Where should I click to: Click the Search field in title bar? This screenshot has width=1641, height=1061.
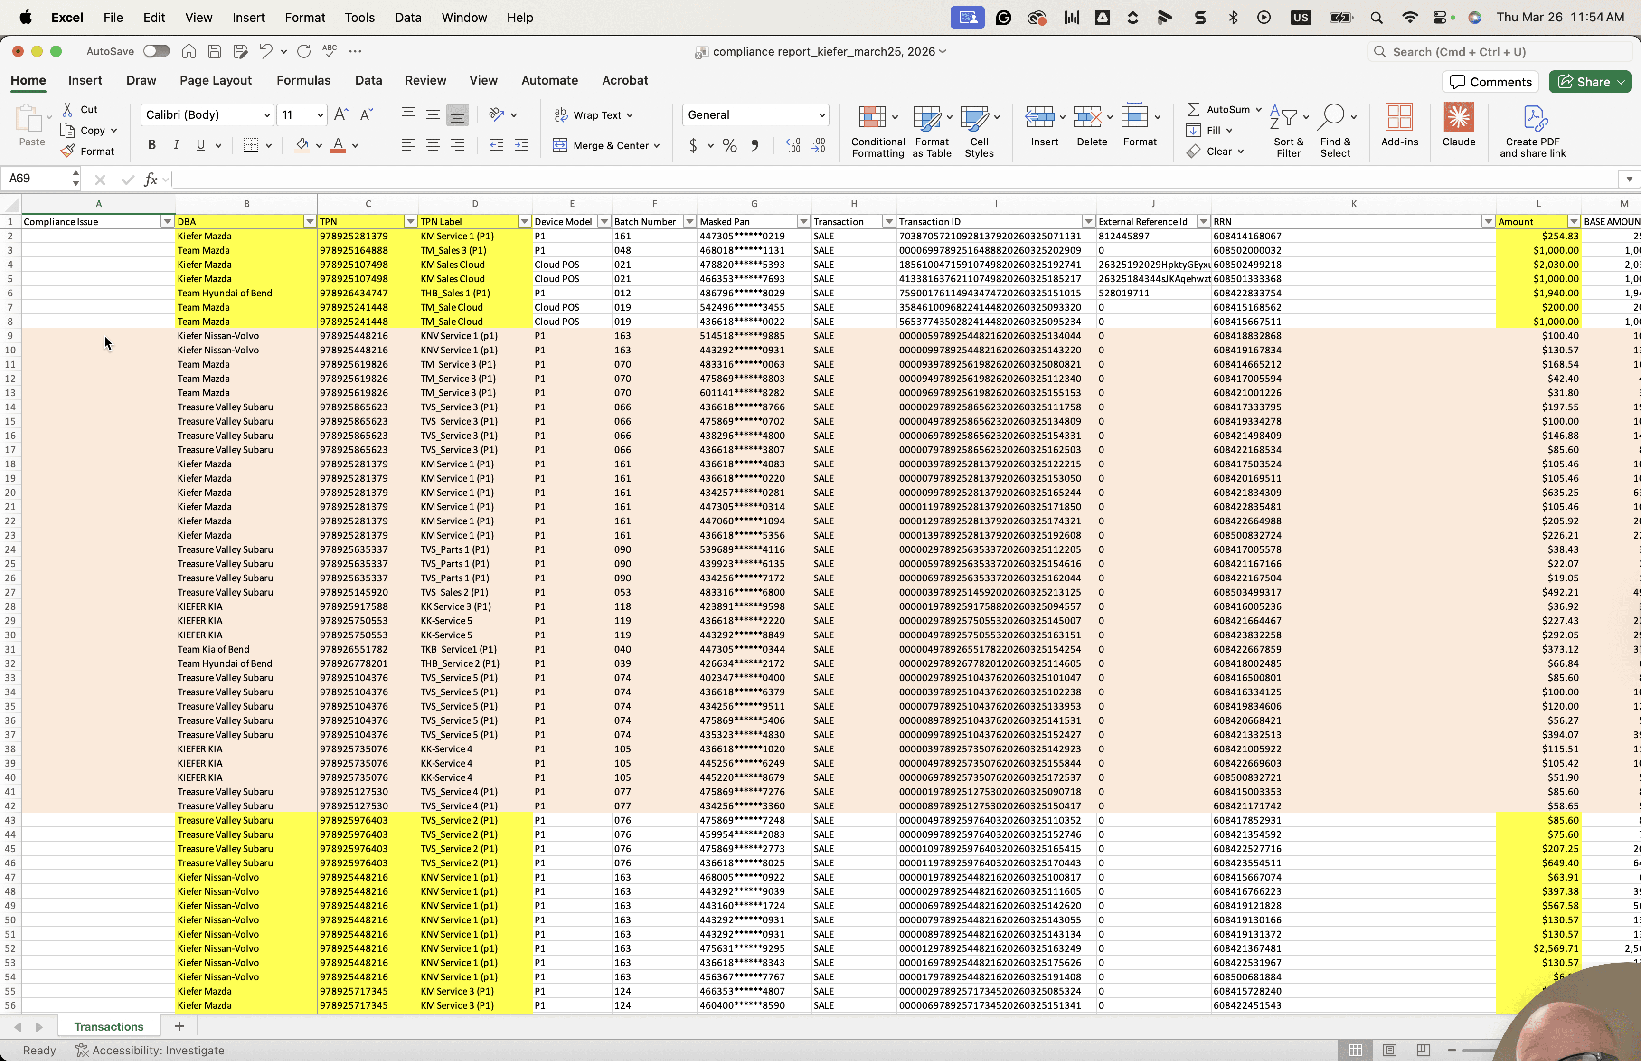(1499, 52)
